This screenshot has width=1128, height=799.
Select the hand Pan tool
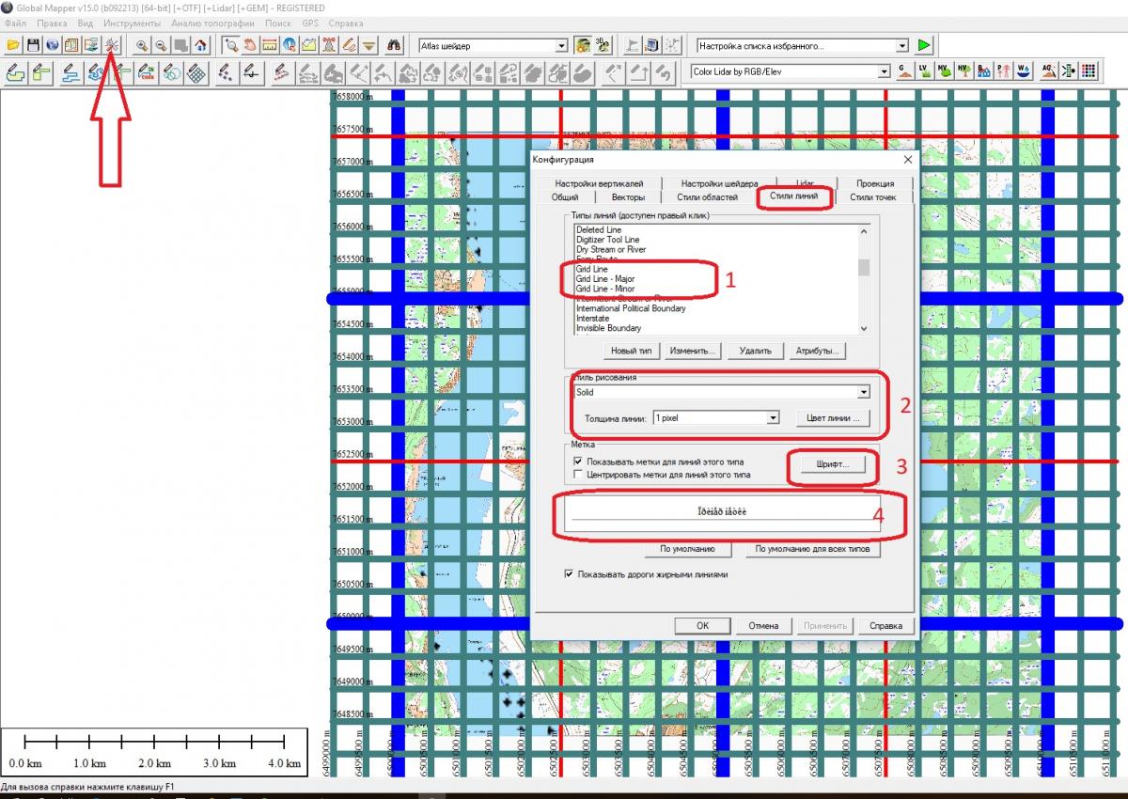tap(249, 44)
